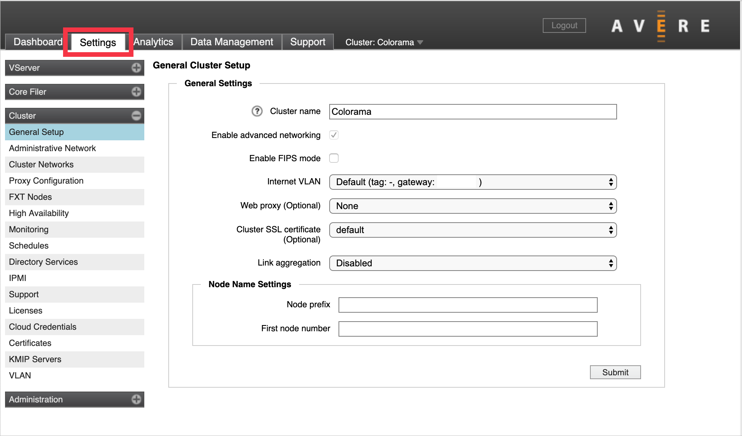Click the Administration section header
The image size is (742, 436).
click(75, 399)
